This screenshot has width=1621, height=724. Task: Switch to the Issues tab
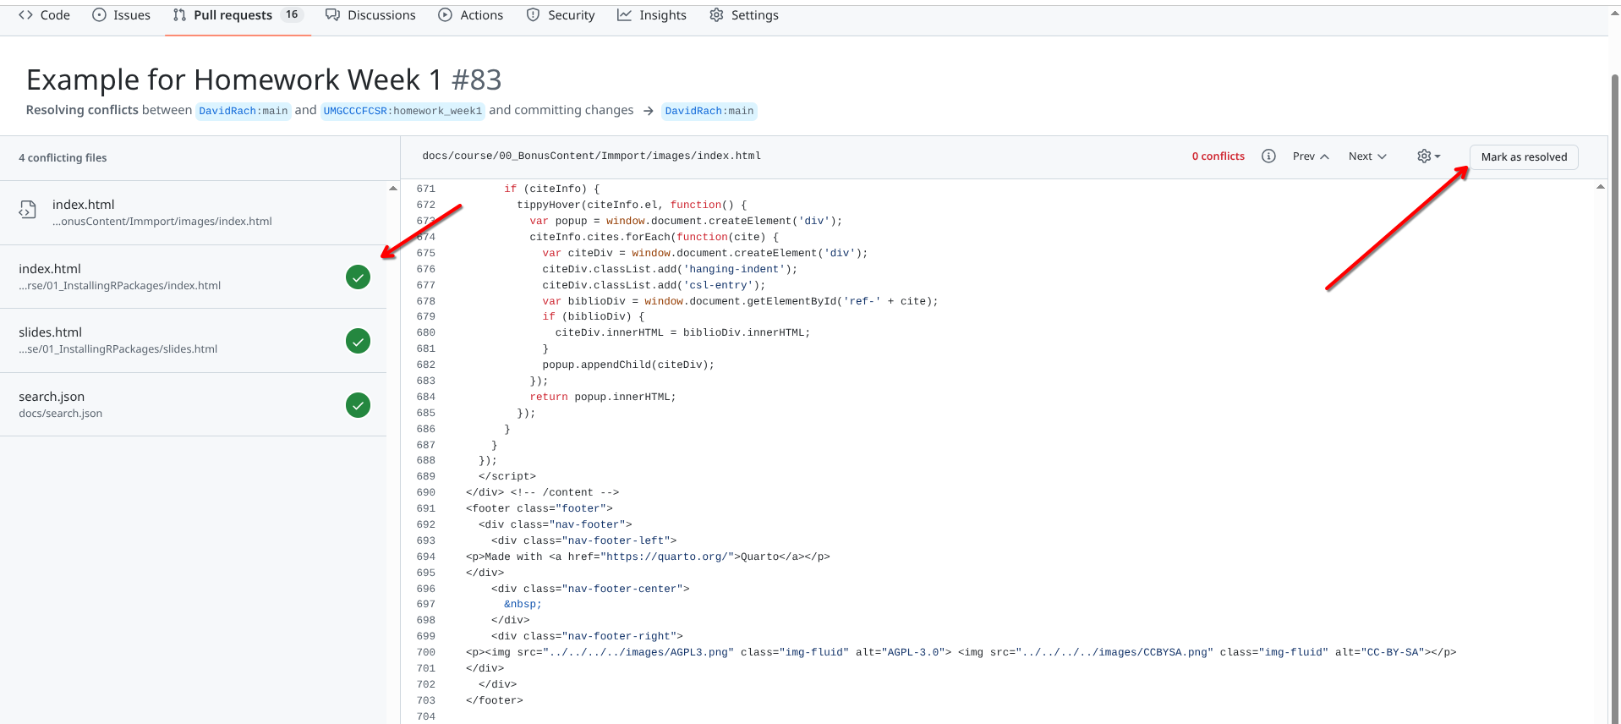click(121, 15)
